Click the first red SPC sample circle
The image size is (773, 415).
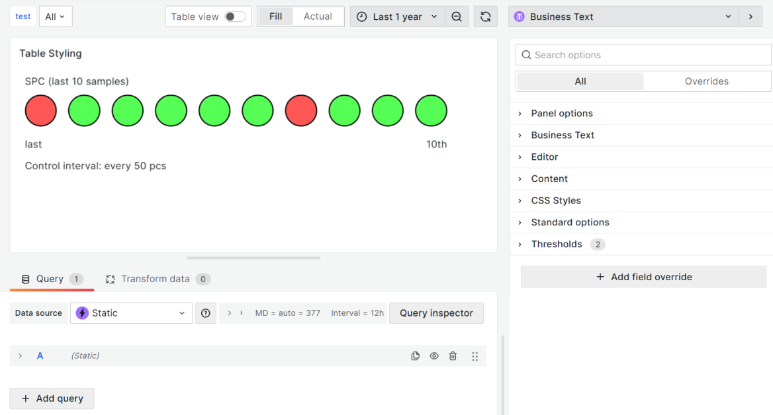click(41, 110)
